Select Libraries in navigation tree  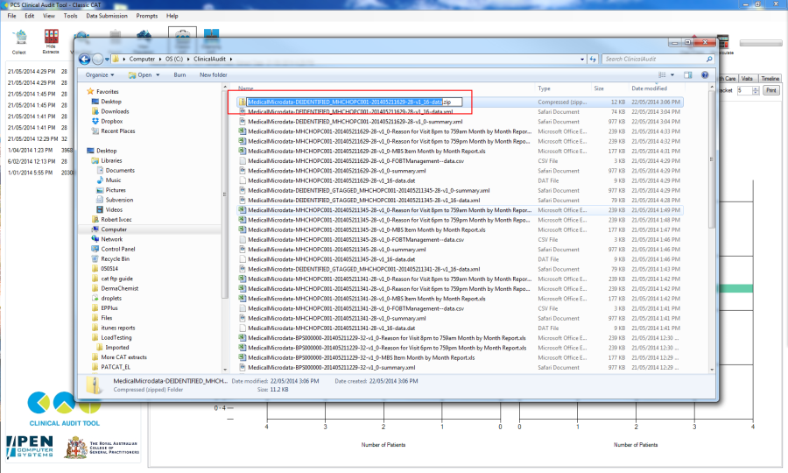[x=107, y=160]
